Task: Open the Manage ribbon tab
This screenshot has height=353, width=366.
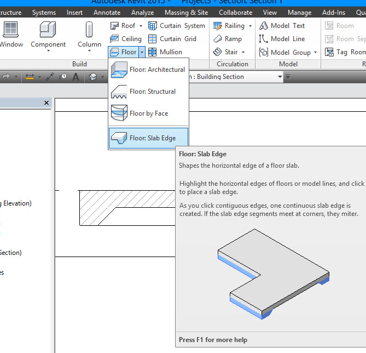Action: [x=299, y=13]
